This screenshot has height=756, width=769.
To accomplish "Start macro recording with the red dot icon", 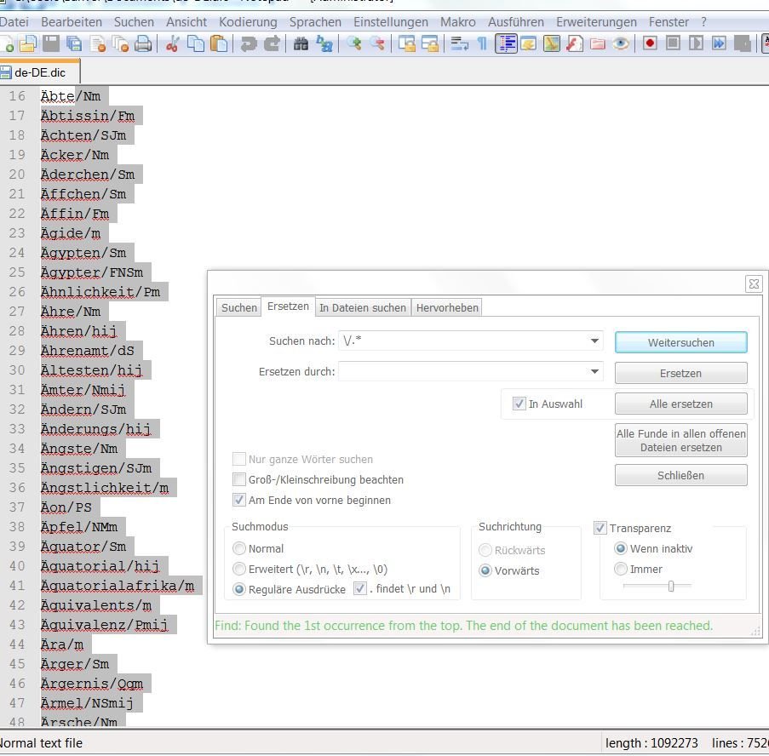I will (x=650, y=44).
